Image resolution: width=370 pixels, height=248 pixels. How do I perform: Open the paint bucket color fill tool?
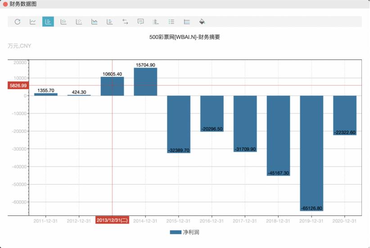tap(202, 22)
